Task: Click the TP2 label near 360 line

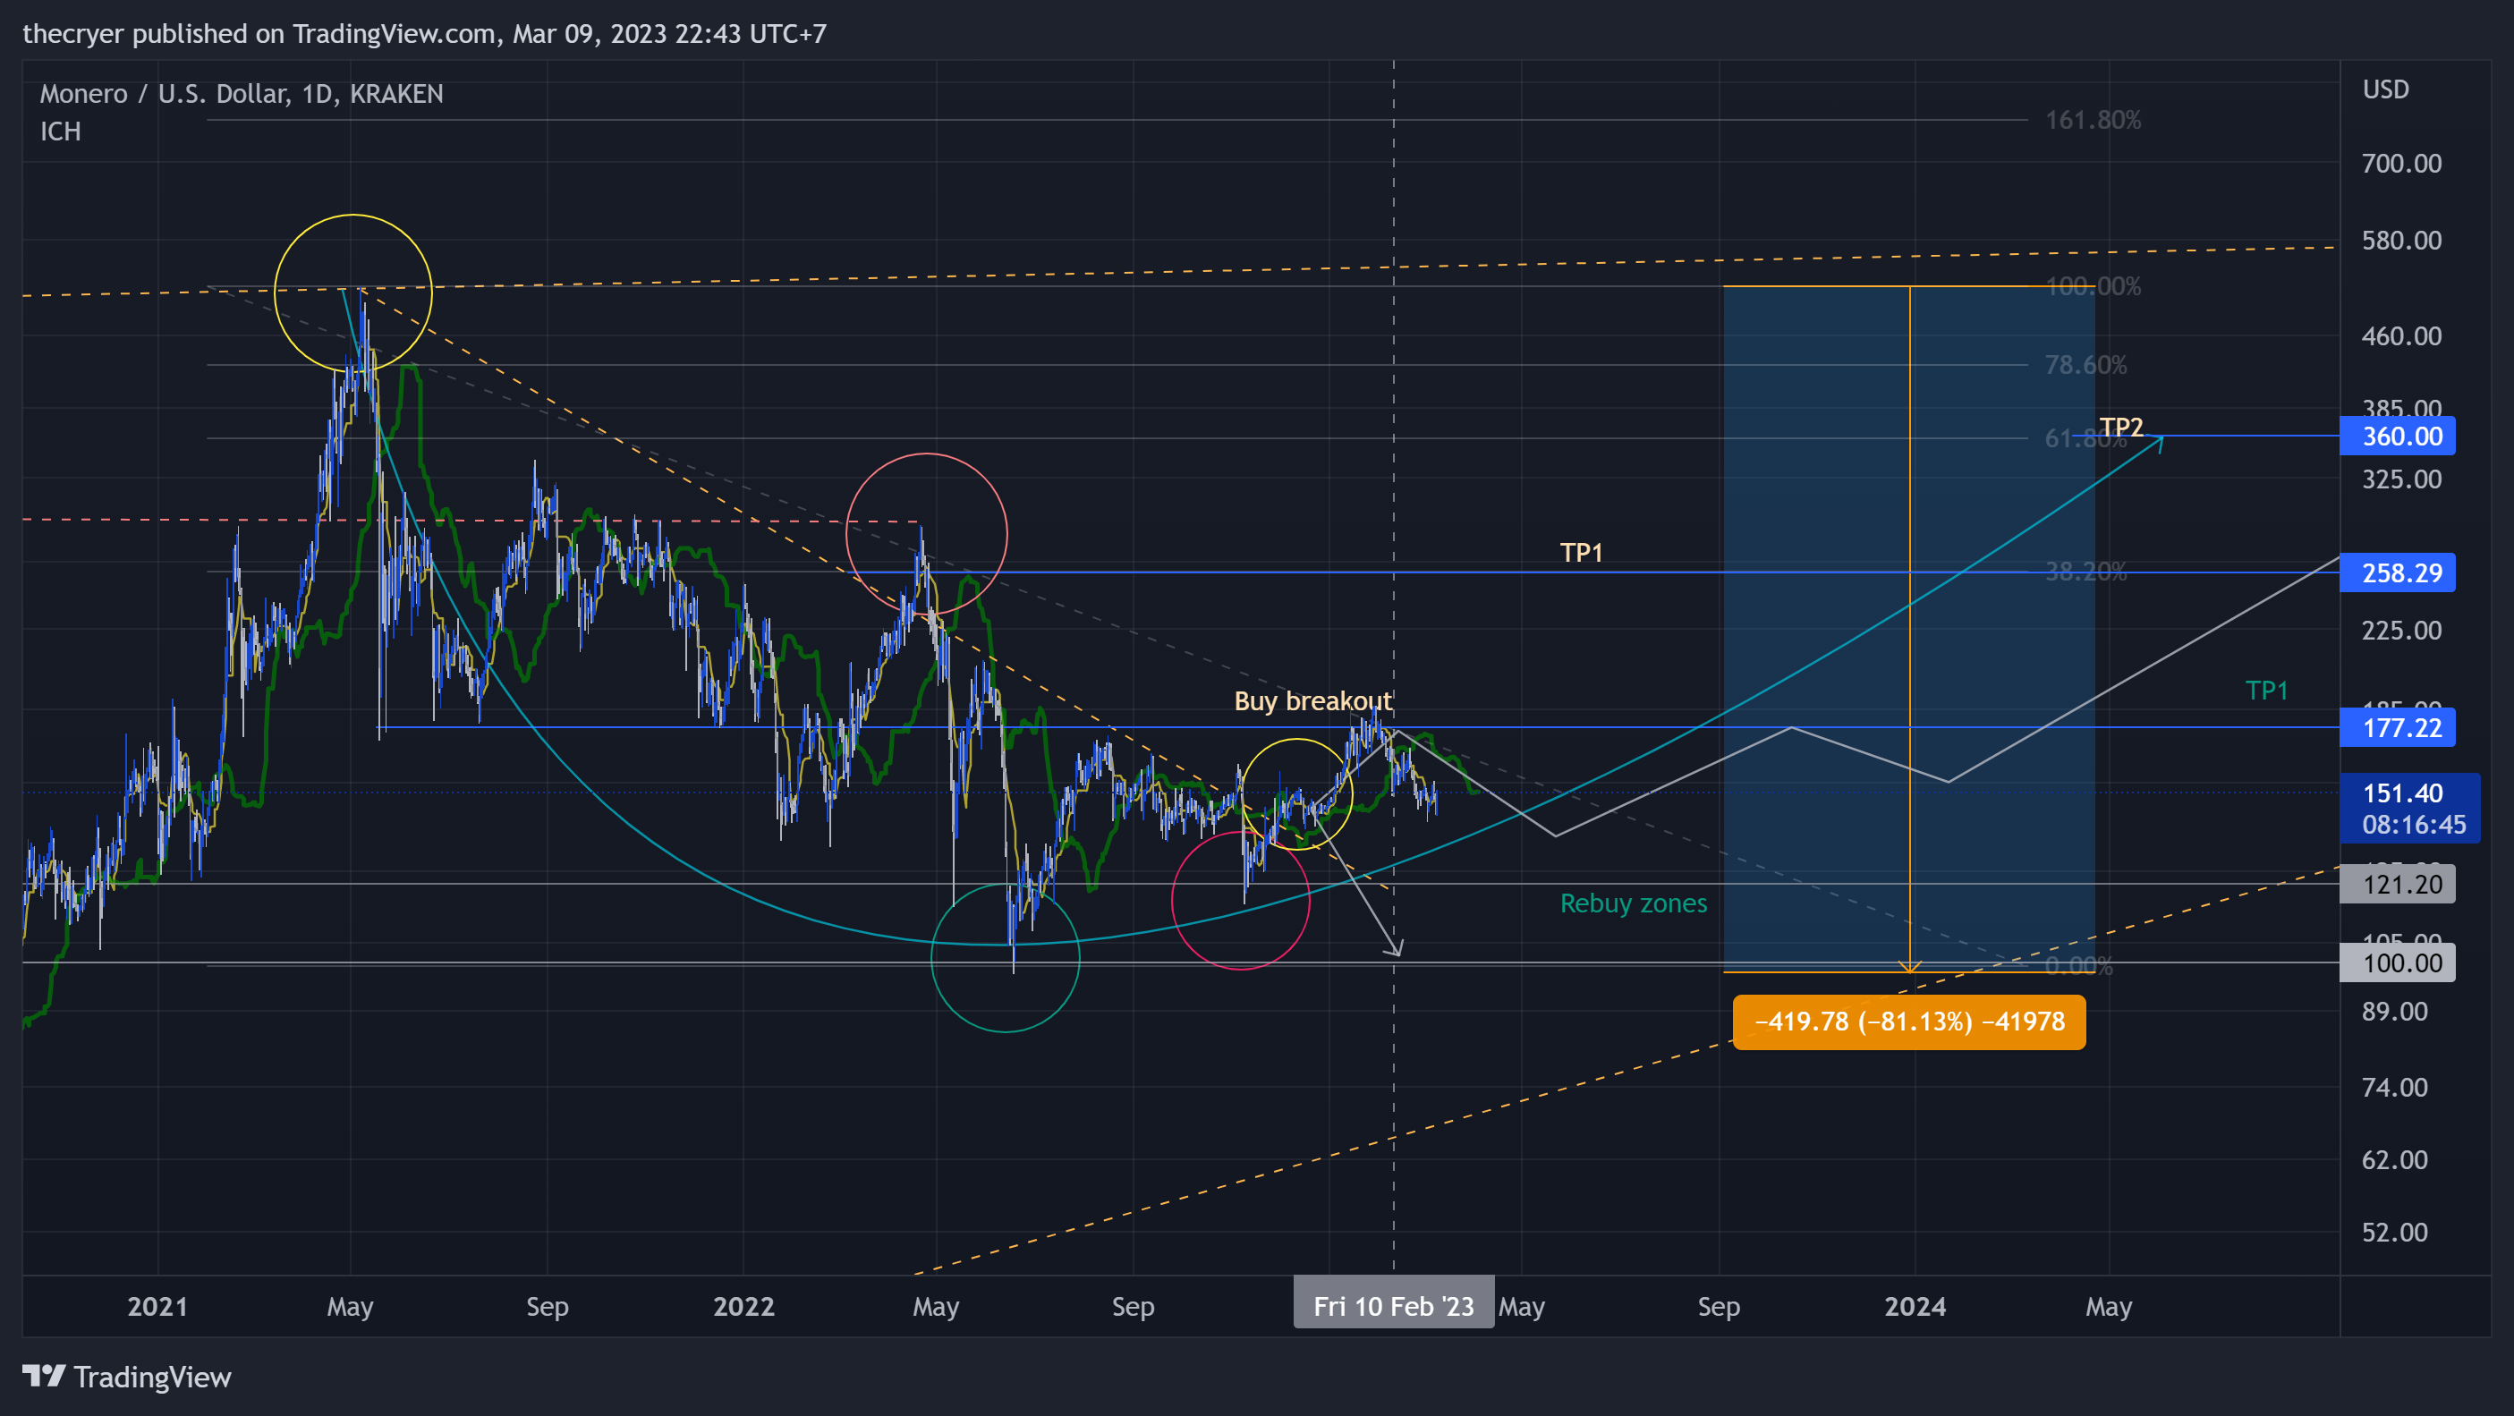Action: (x=2120, y=428)
